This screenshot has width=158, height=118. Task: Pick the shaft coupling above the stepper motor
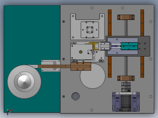tap(126, 87)
